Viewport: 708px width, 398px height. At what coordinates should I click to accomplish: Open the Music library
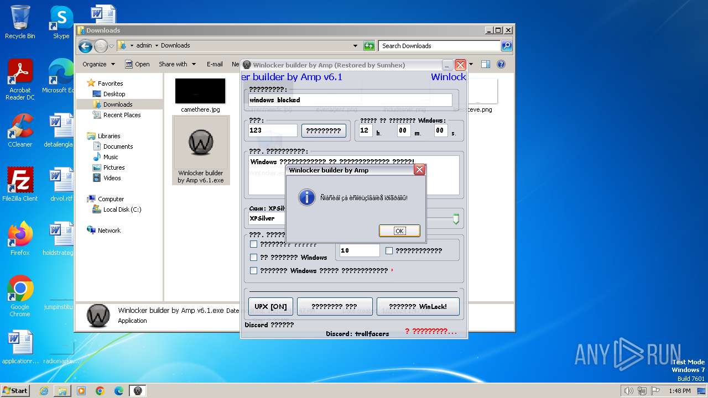click(x=111, y=157)
